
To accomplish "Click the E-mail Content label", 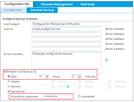I will click(14, 54).
